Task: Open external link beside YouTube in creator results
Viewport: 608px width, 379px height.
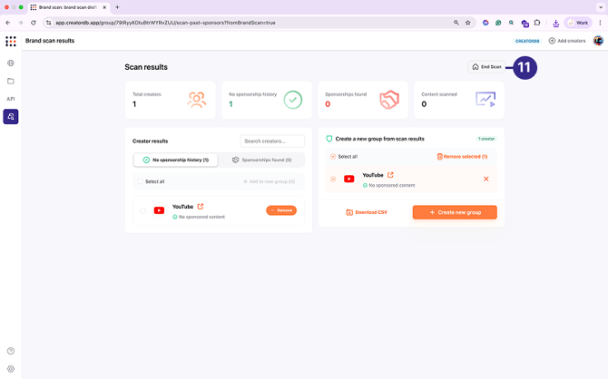Action: pyautogui.click(x=201, y=207)
